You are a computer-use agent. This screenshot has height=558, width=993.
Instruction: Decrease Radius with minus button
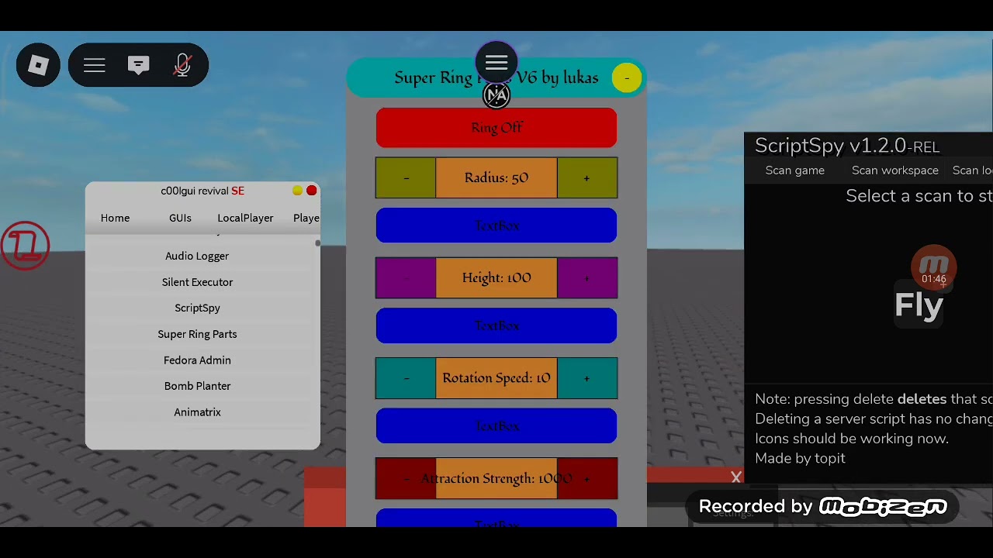tap(406, 178)
